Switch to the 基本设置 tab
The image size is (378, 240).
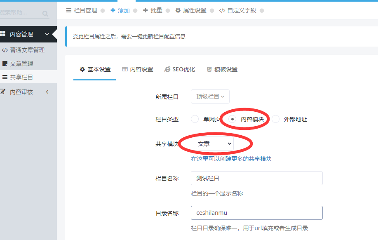point(99,69)
